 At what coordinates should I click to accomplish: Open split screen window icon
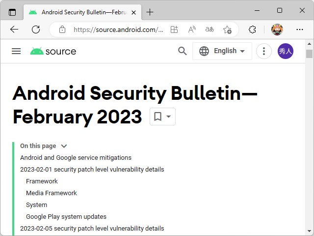pos(174,29)
